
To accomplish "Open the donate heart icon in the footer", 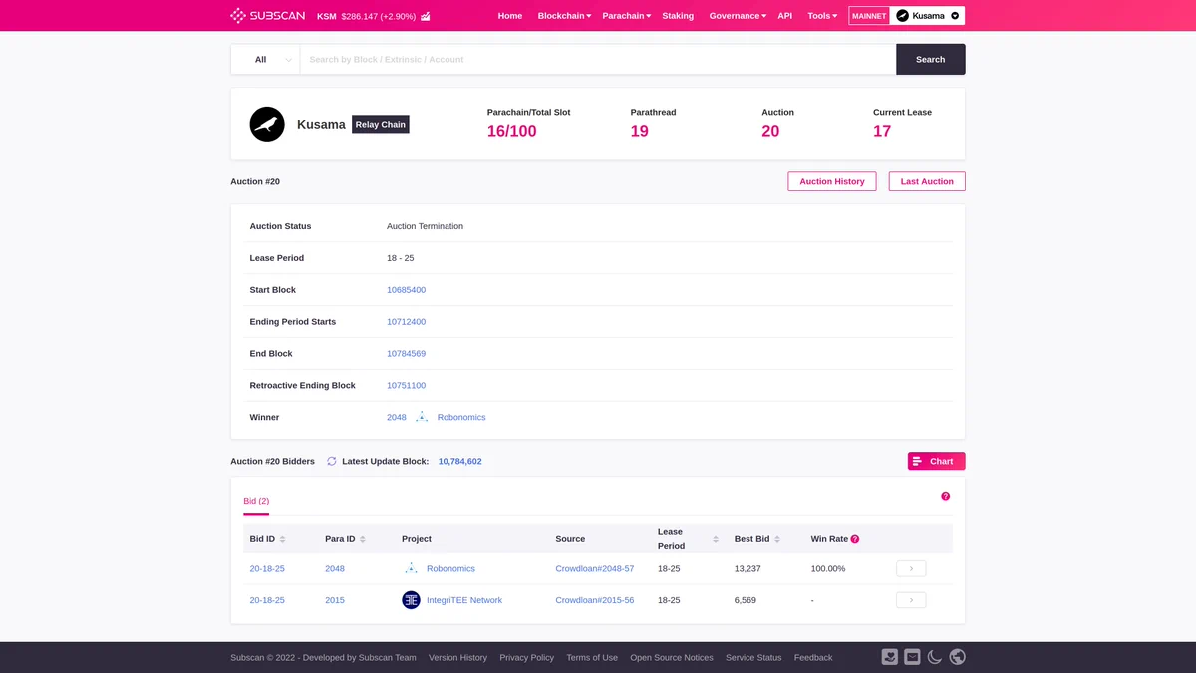I will point(890,657).
